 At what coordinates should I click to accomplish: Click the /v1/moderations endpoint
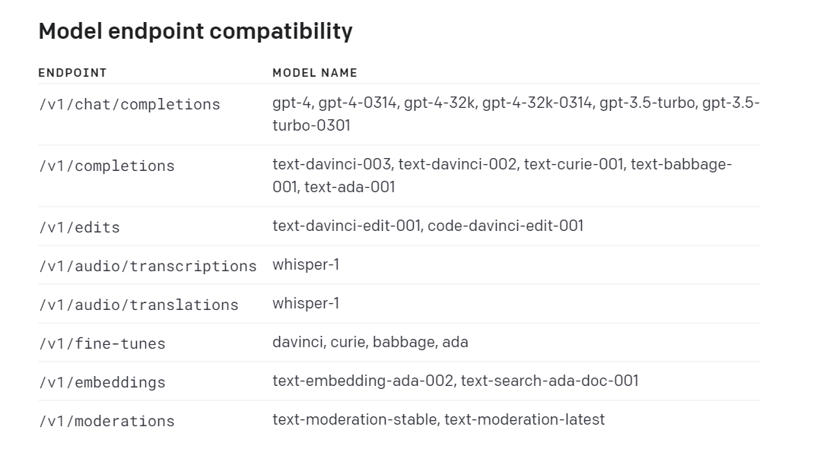(x=107, y=422)
